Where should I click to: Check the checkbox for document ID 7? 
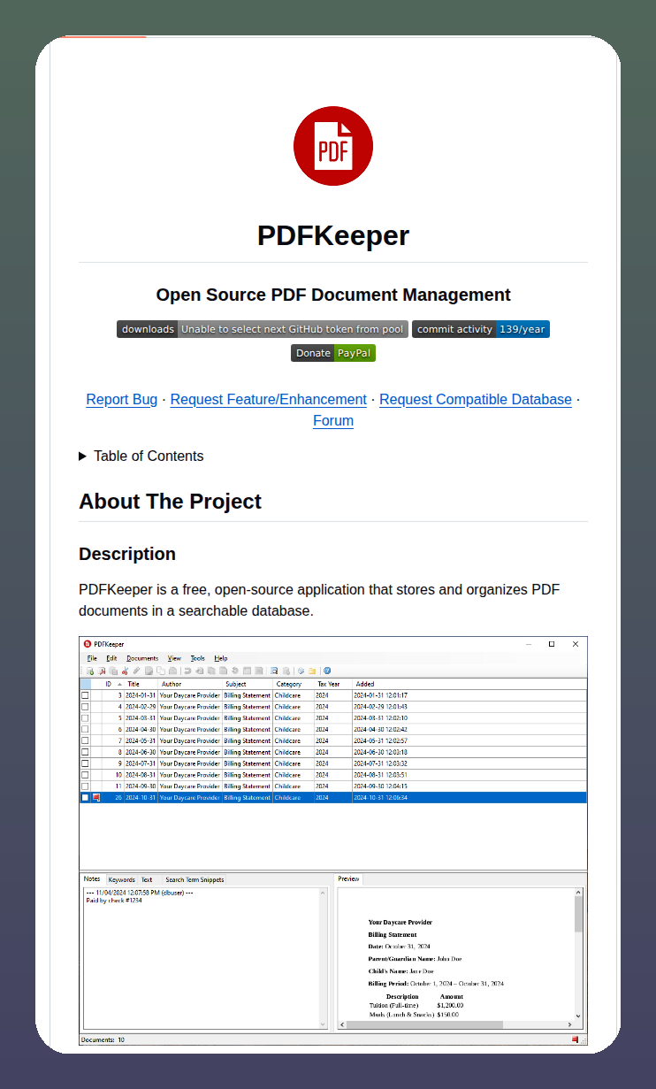pos(86,740)
